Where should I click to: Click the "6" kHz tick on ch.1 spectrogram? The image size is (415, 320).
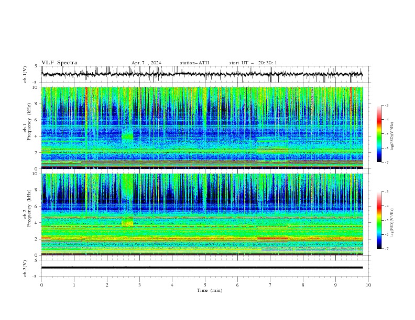[37, 120]
